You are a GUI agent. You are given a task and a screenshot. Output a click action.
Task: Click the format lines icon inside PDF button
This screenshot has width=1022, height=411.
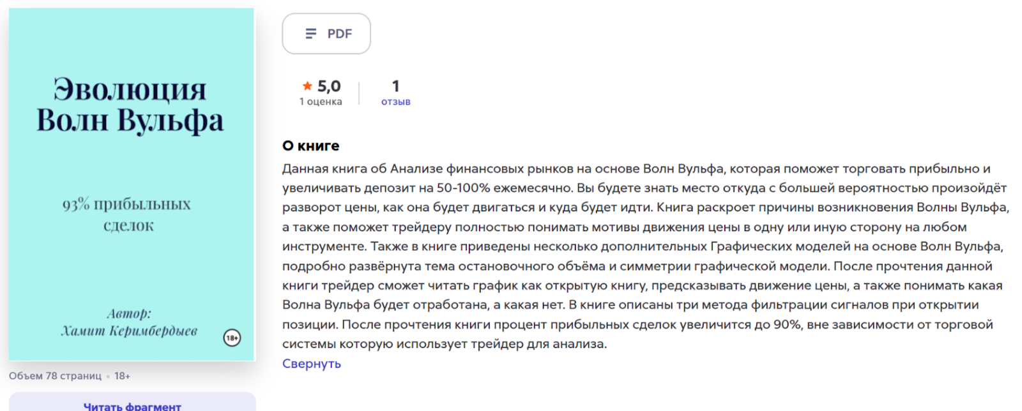(x=310, y=33)
